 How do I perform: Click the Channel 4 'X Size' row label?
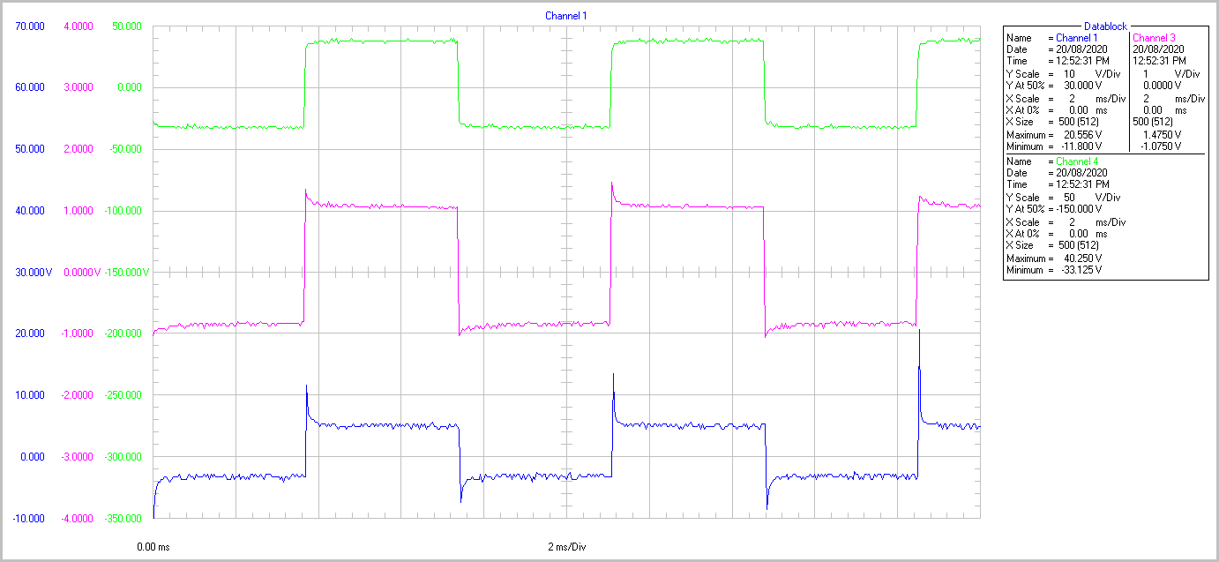pyautogui.click(x=1021, y=244)
